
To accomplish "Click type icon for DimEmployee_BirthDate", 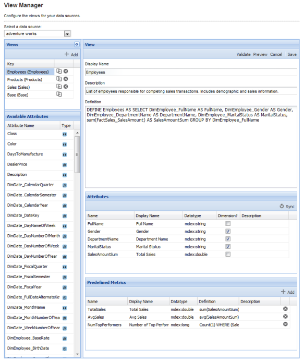I will coord(65,349).
